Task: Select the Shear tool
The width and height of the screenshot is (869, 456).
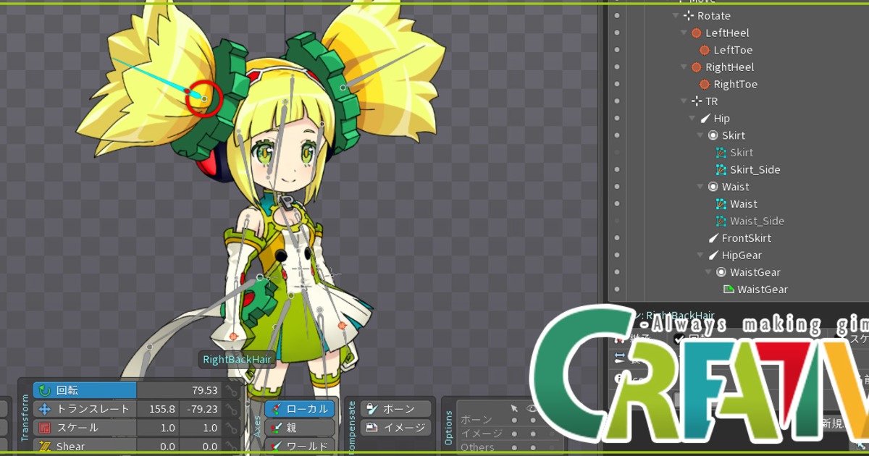Action: pos(85,447)
